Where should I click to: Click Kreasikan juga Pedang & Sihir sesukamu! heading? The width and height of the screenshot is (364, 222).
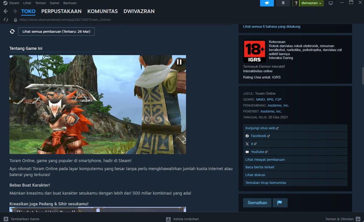click(49, 204)
